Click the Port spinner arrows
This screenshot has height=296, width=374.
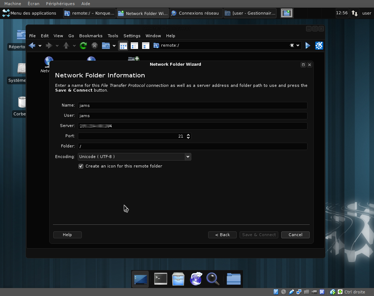tap(188, 136)
